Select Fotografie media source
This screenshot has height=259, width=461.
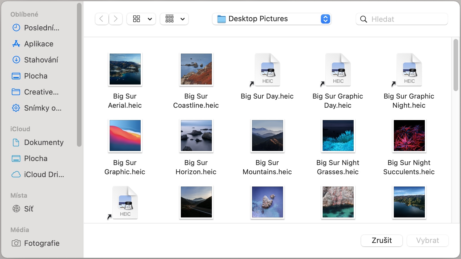pos(42,243)
